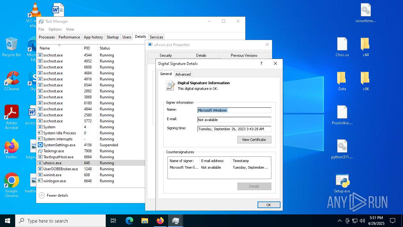Switch to the Processes tab
This screenshot has width=403, height=227.
tap(47, 37)
